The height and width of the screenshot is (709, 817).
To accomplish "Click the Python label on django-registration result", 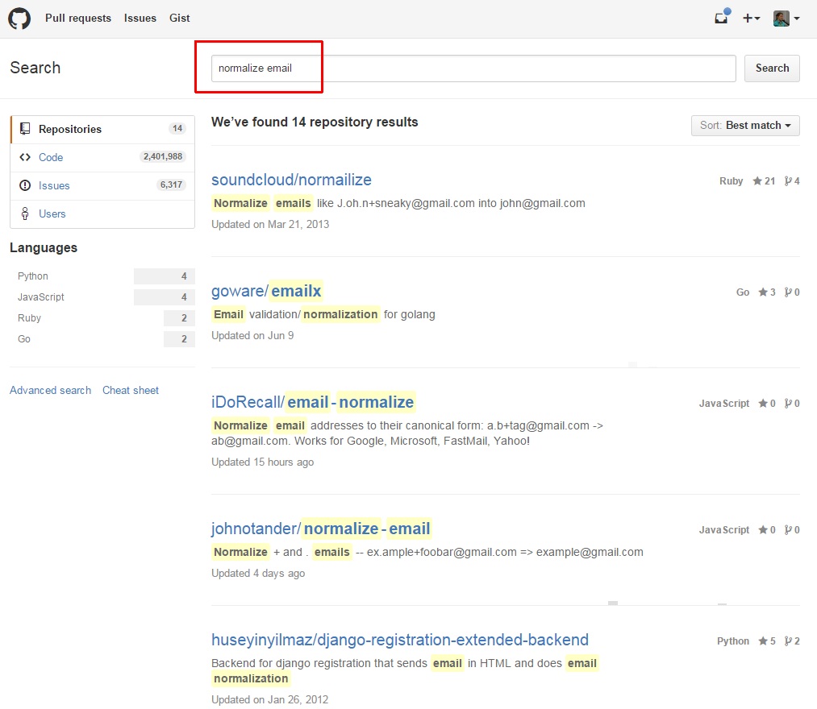I will (x=732, y=641).
